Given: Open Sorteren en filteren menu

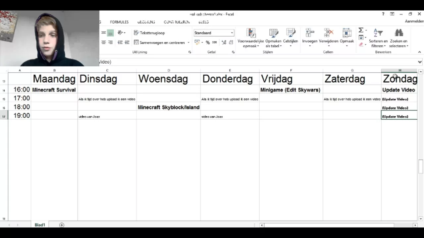Looking at the screenshot, I should click(x=378, y=38).
